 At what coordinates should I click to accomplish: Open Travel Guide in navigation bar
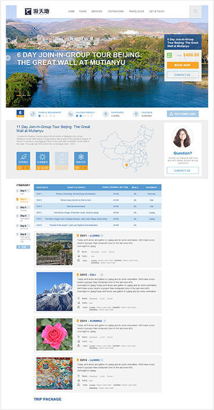136,12
